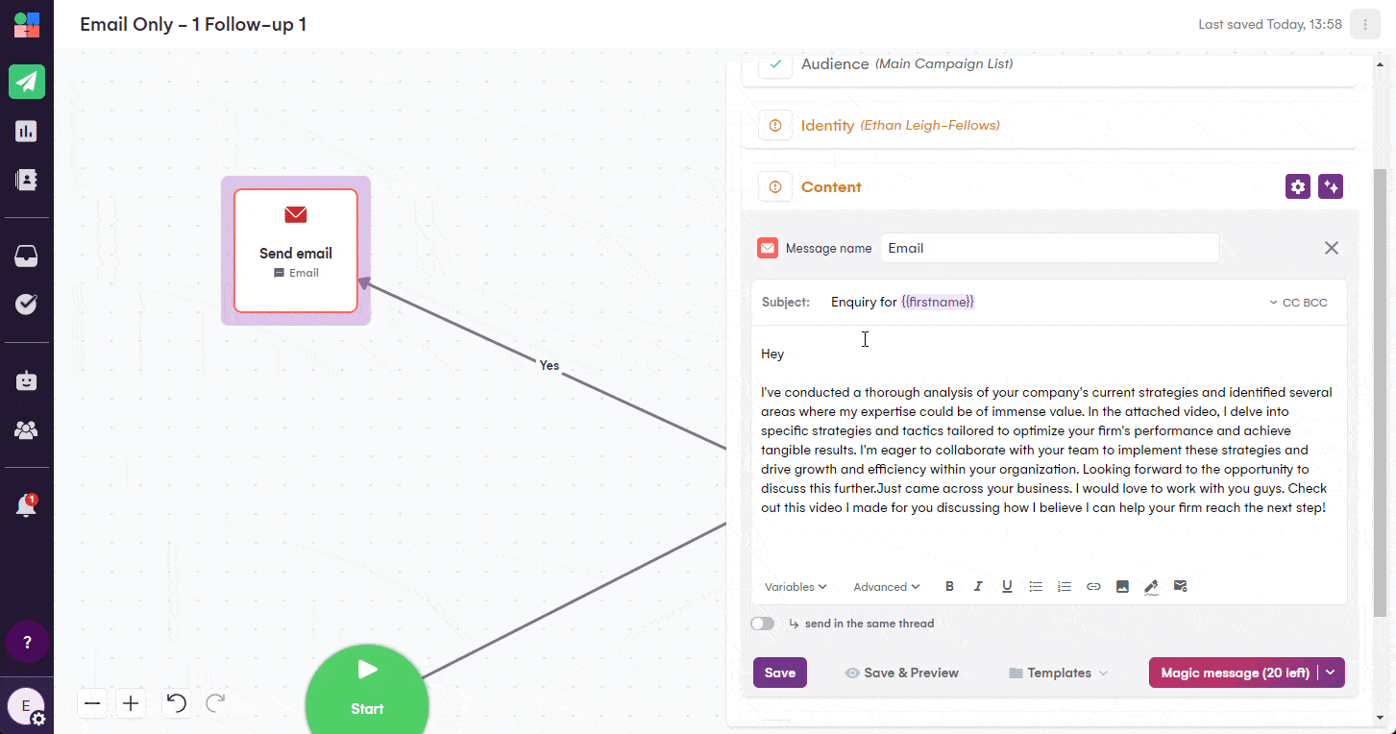Click the Bold formatting icon
This screenshot has width=1396, height=734.
coord(949,586)
